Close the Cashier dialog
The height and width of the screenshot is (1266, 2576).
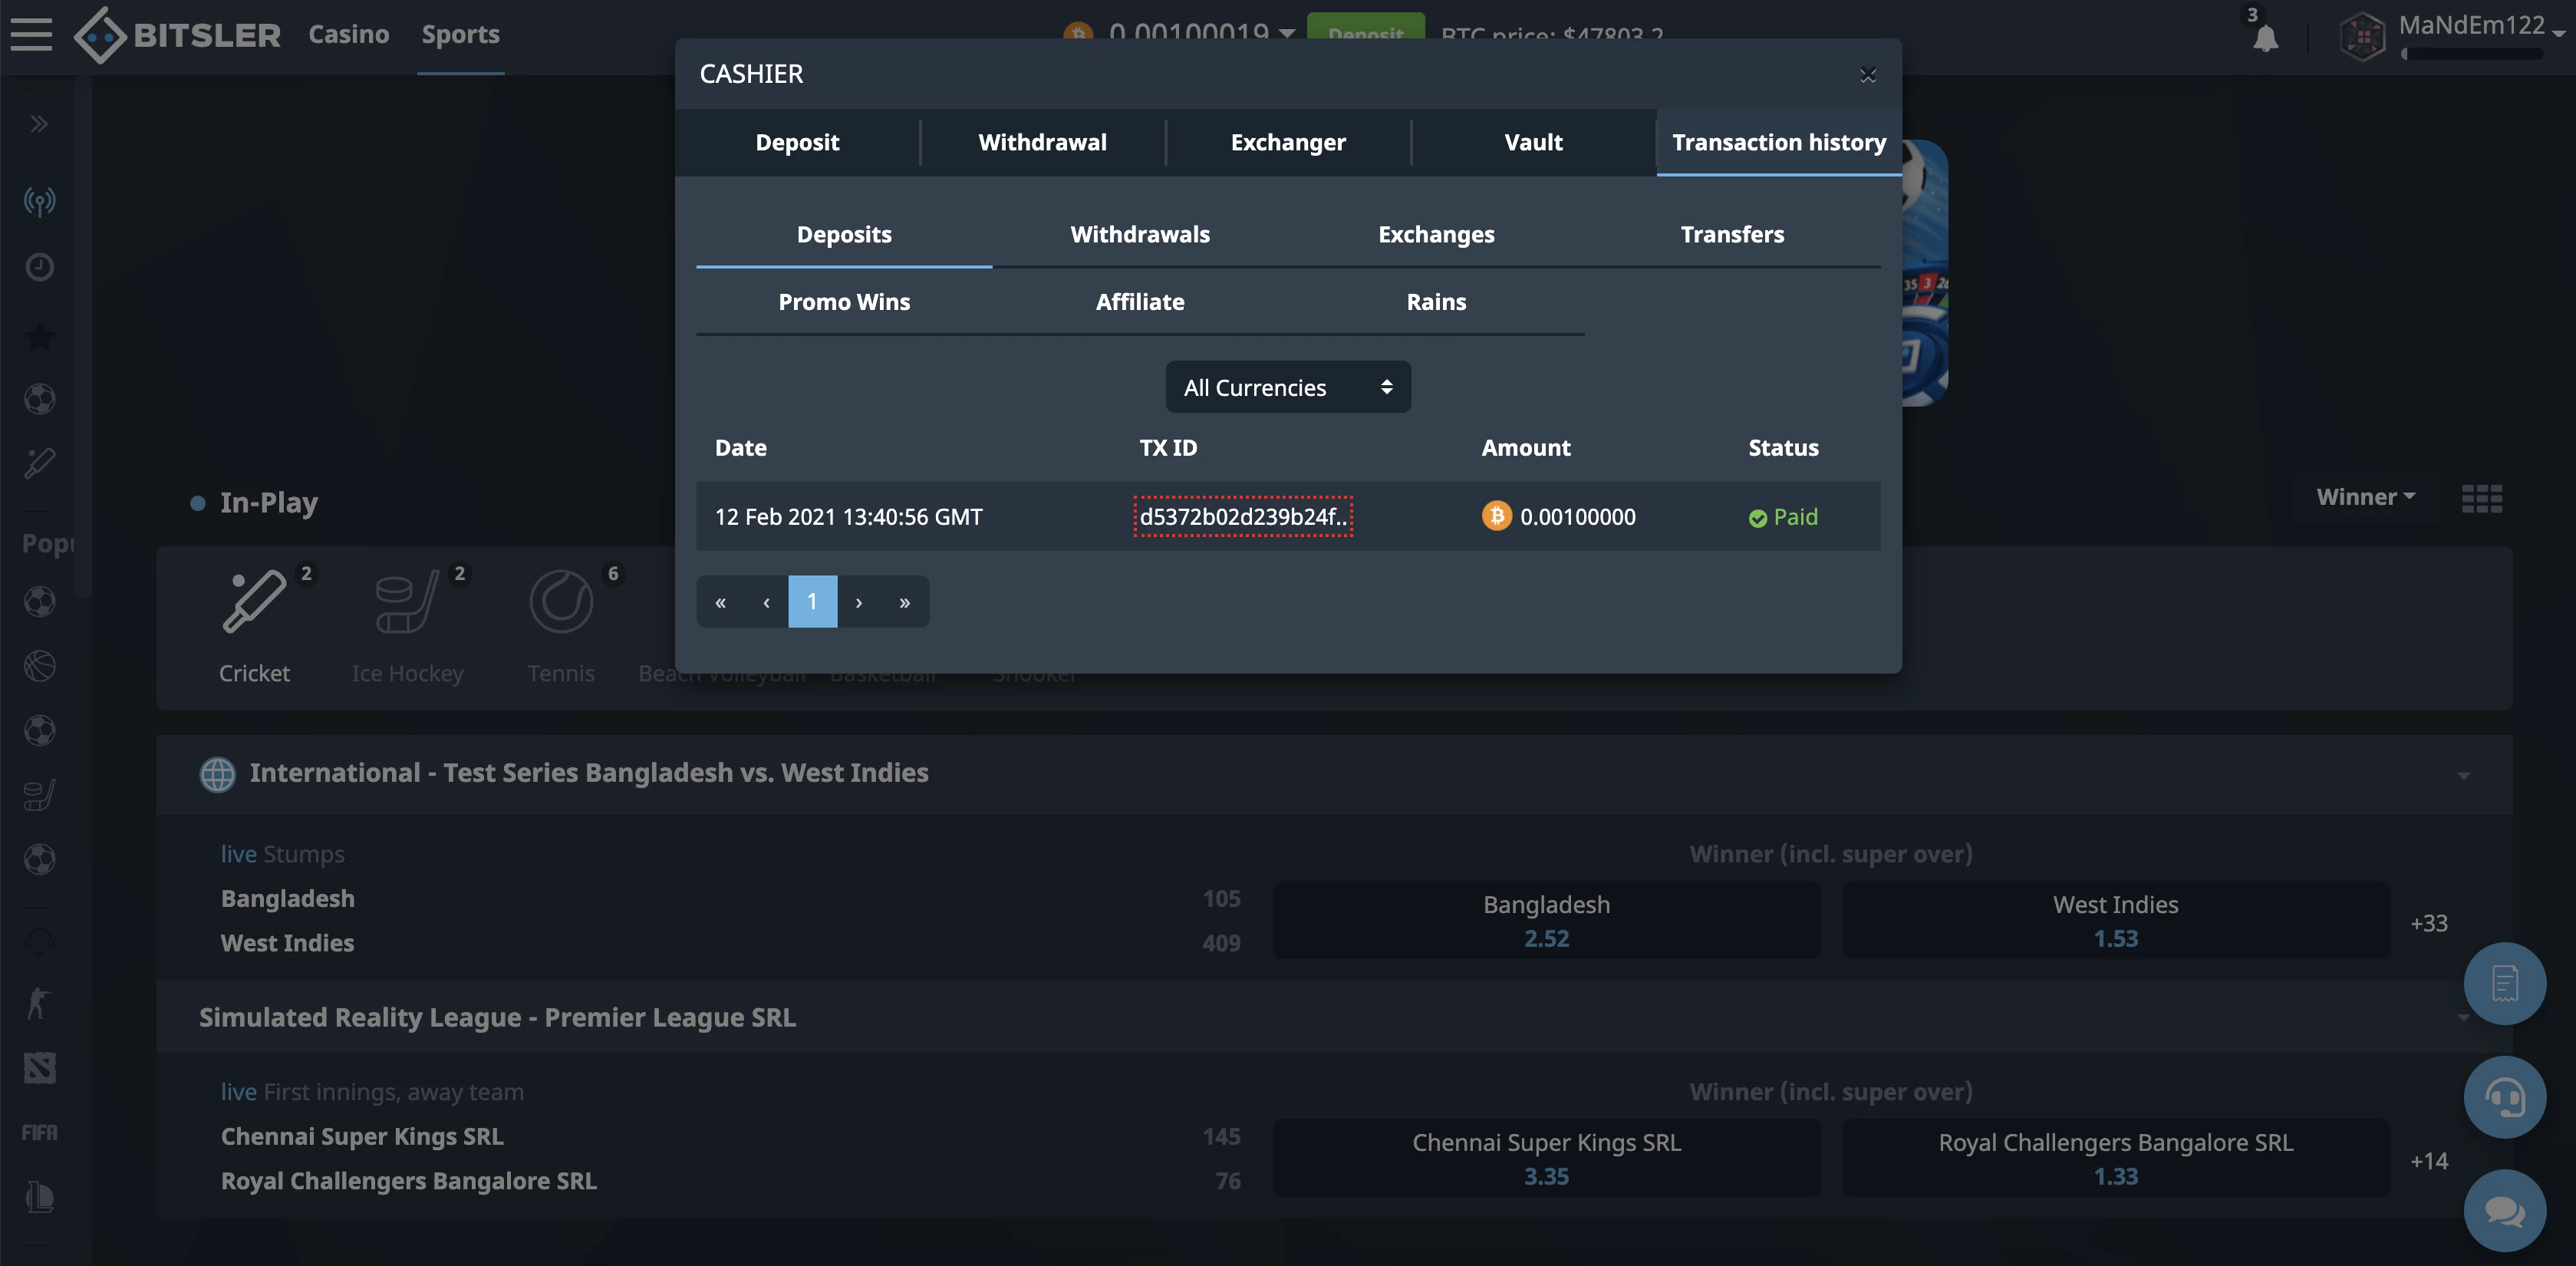pyautogui.click(x=1867, y=75)
